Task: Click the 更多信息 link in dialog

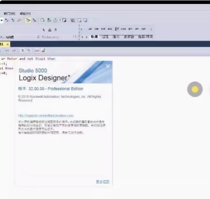Action: tap(103, 182)
